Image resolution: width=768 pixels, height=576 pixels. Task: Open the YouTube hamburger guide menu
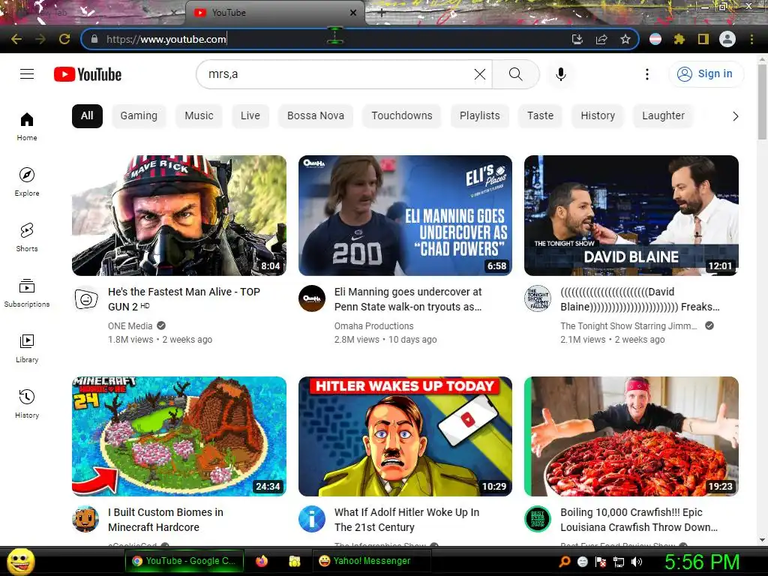tap(27, 74)
